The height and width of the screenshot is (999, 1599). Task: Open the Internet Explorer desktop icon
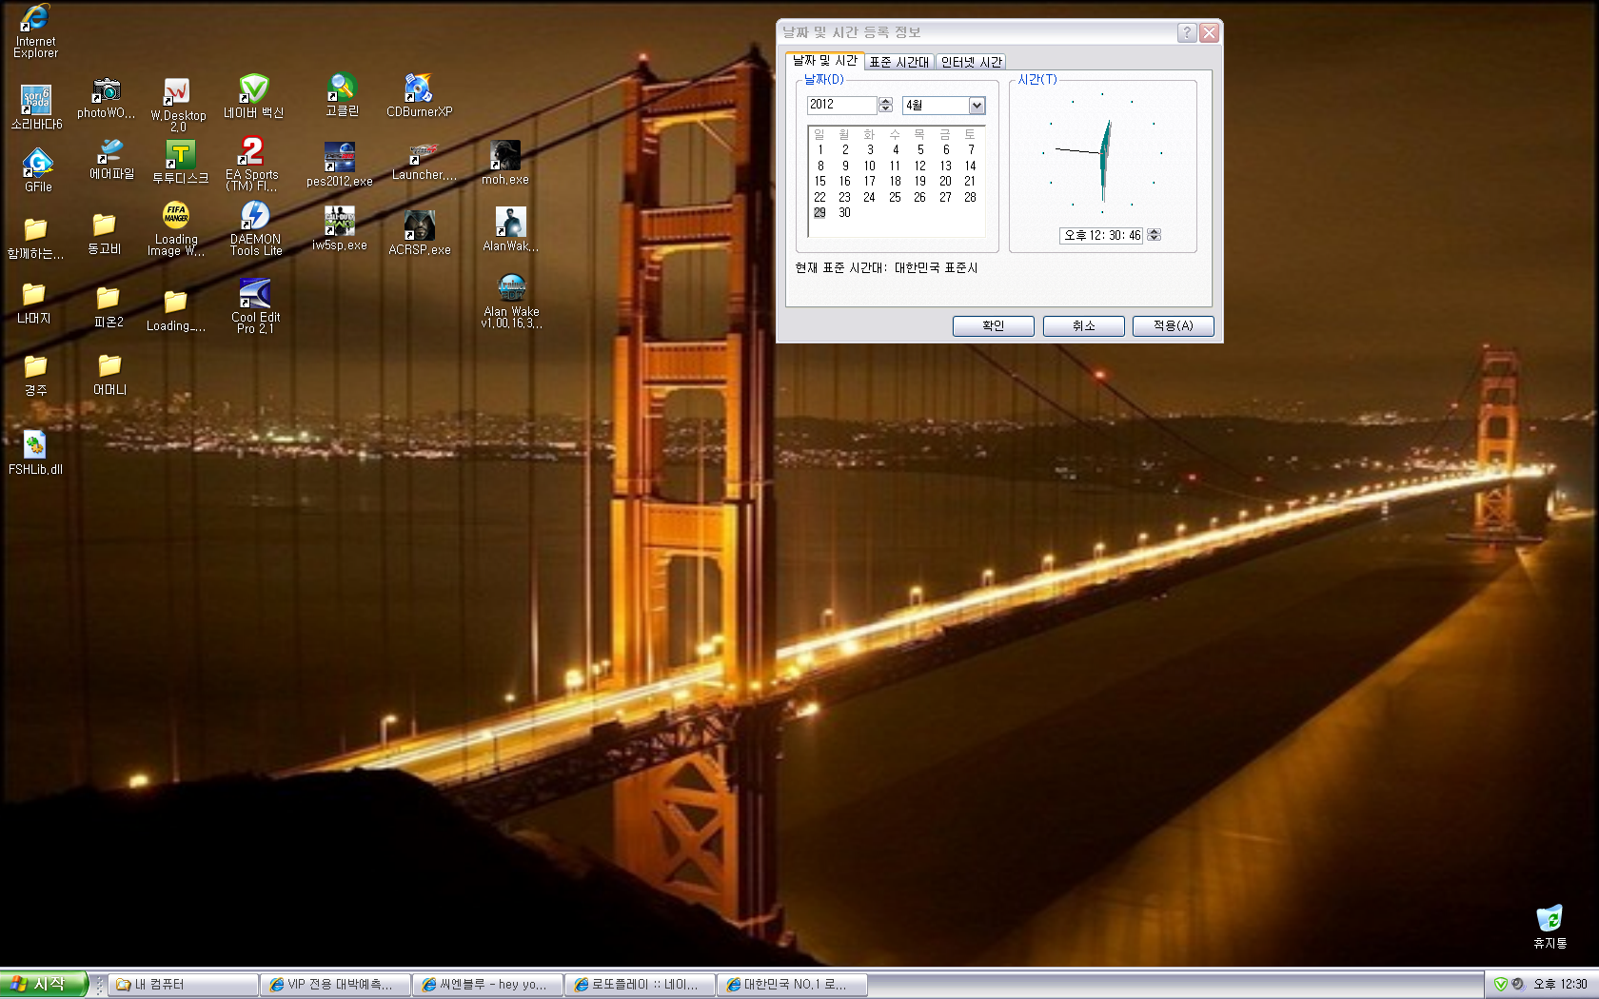point(35,19)
